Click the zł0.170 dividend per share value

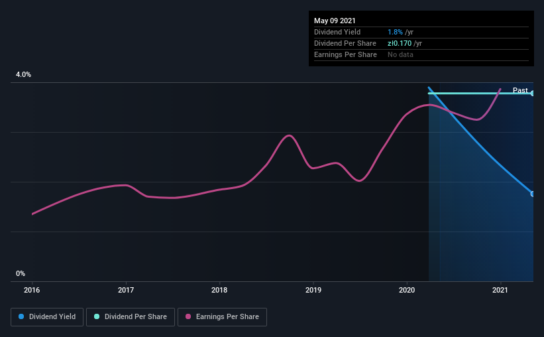400,43
